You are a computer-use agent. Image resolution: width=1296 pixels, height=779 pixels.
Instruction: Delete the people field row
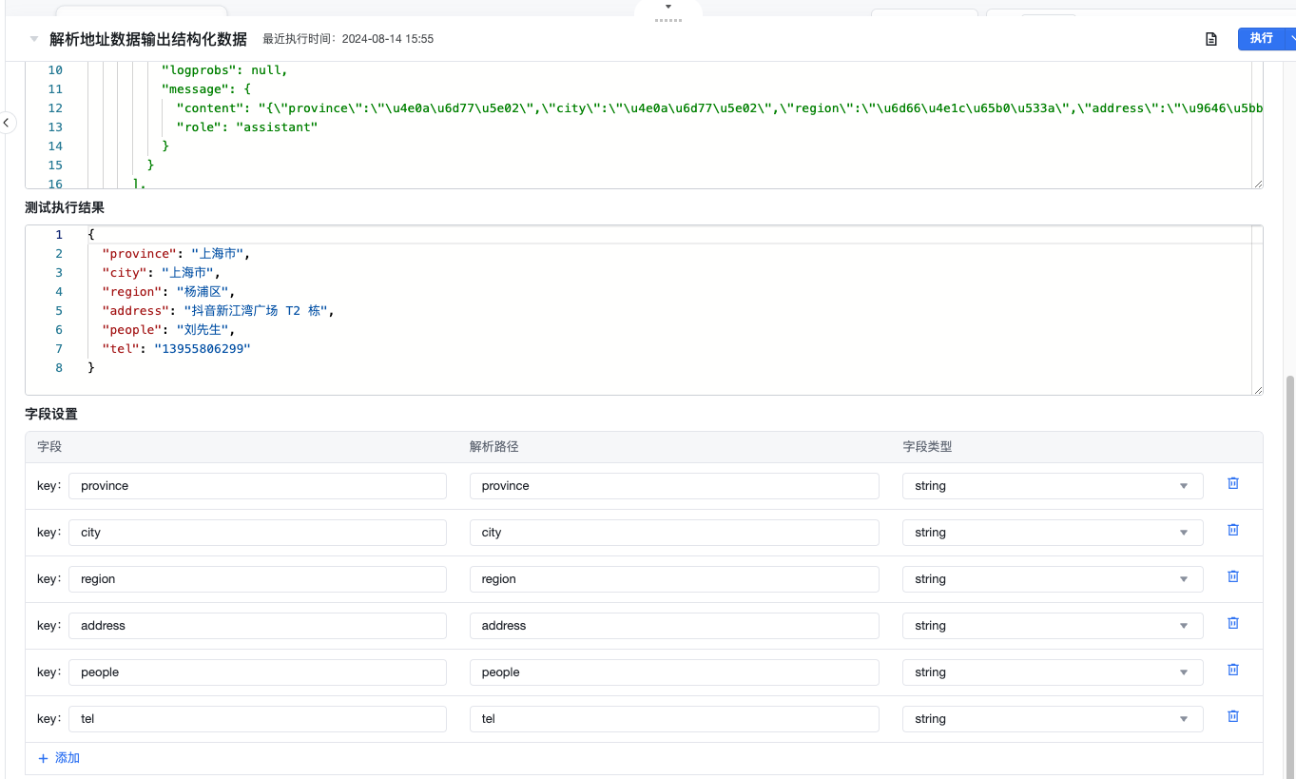[x=1232, y=670]
